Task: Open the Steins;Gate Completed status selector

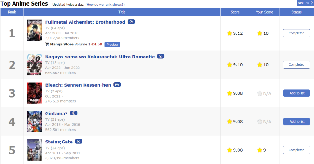Action: tap(297, 150)
